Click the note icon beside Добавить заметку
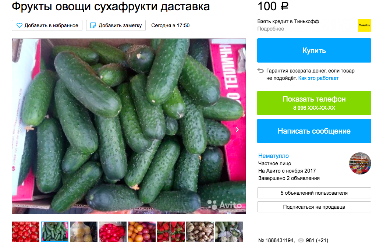 pyautogui.click(x=93, y=25)
